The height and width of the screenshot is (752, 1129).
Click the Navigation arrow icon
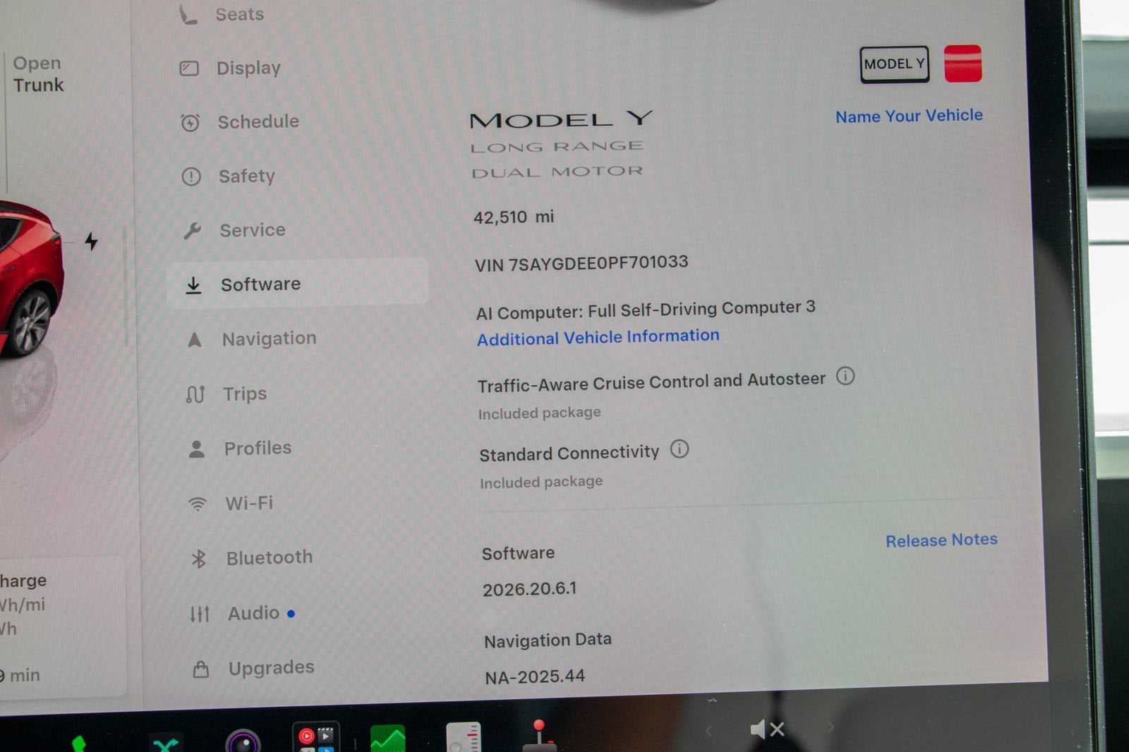point(195,340)
